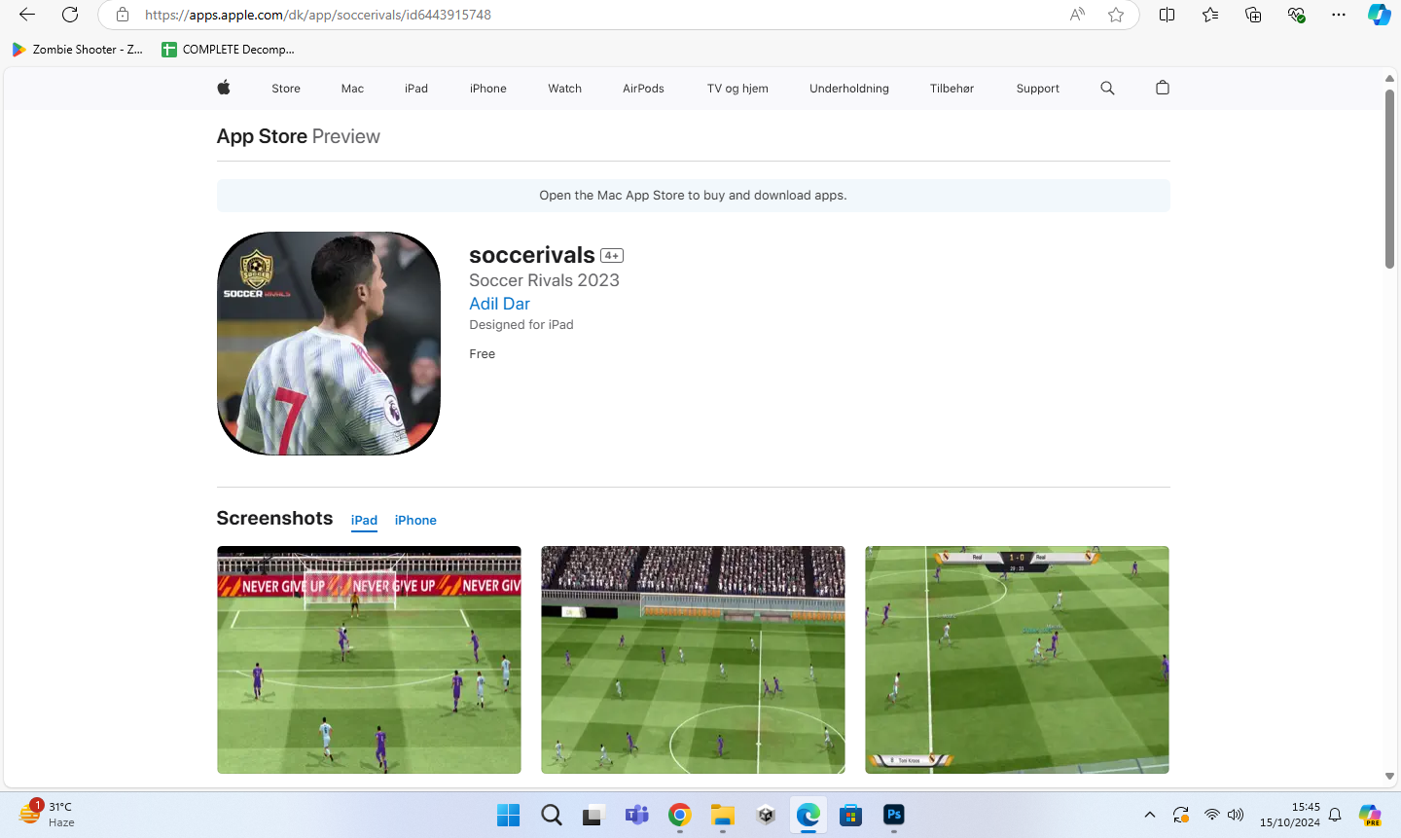The height and width of the screenshot is (838, 1401).
Task: Click the Read Aloud icon in address bar
Action: pos(1077,15)
